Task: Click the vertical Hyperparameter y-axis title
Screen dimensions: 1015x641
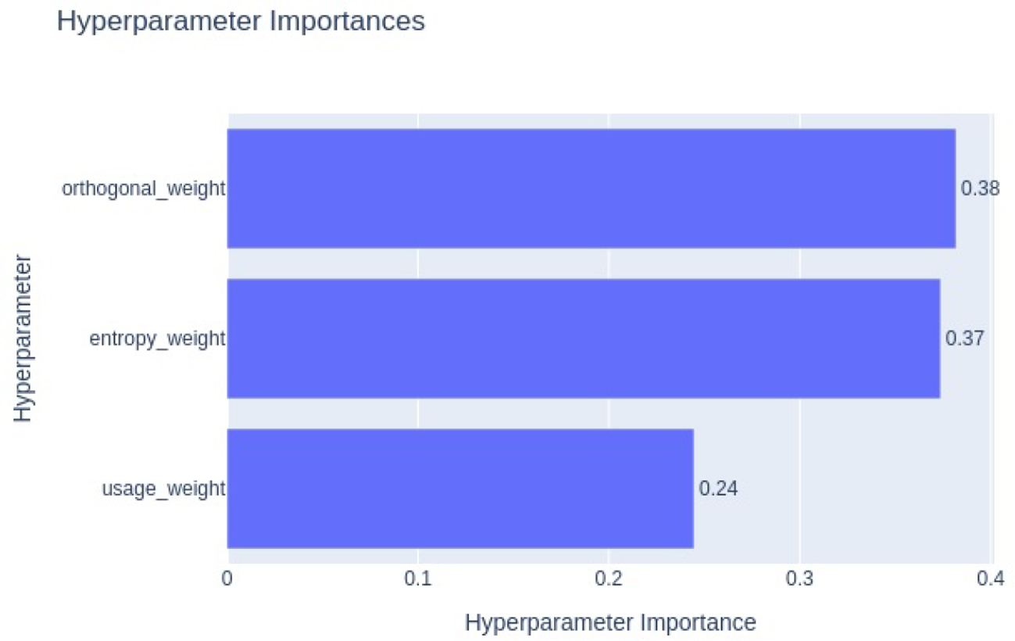Action: [x=23, y=338]
